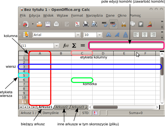
Task: Open the Function Wizard f(x) icon
Action: coord(66,46)
